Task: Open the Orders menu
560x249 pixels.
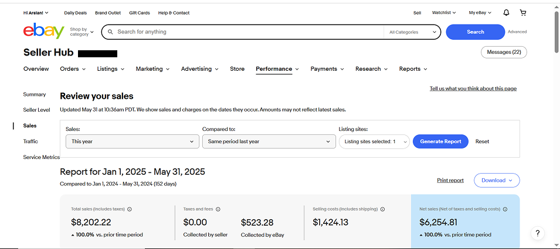Action: pos(73,69)
